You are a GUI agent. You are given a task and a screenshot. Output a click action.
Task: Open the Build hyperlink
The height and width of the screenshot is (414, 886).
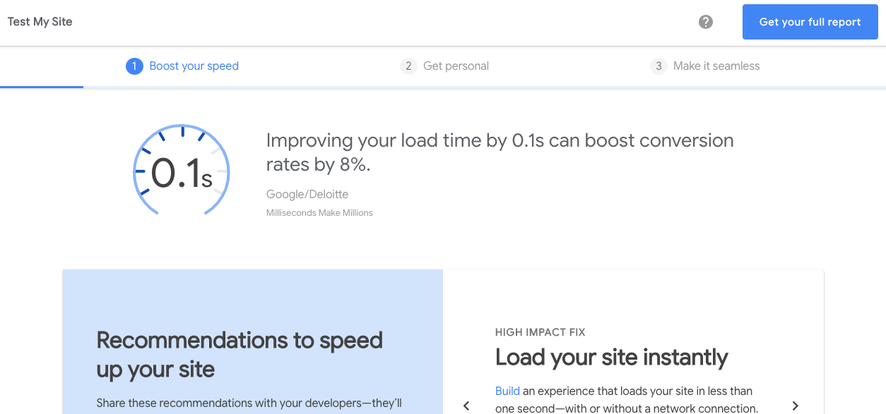pos(507,391)
